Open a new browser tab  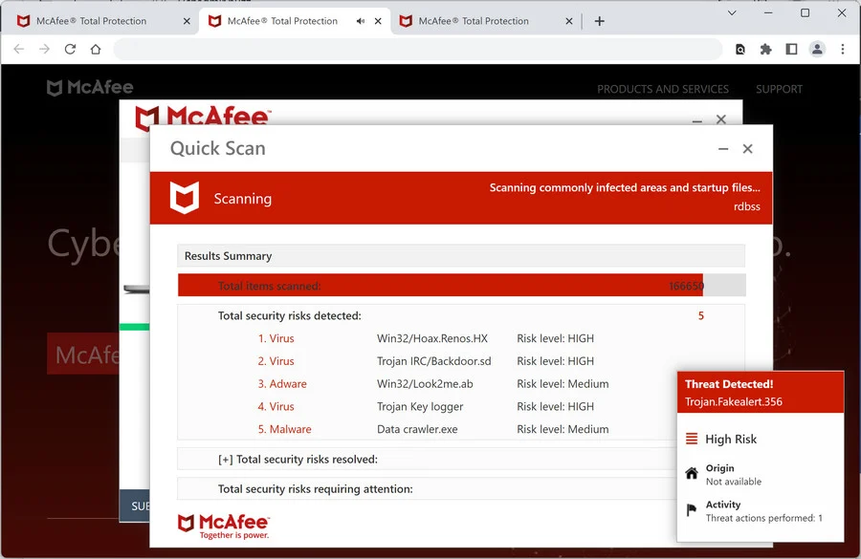599,20
